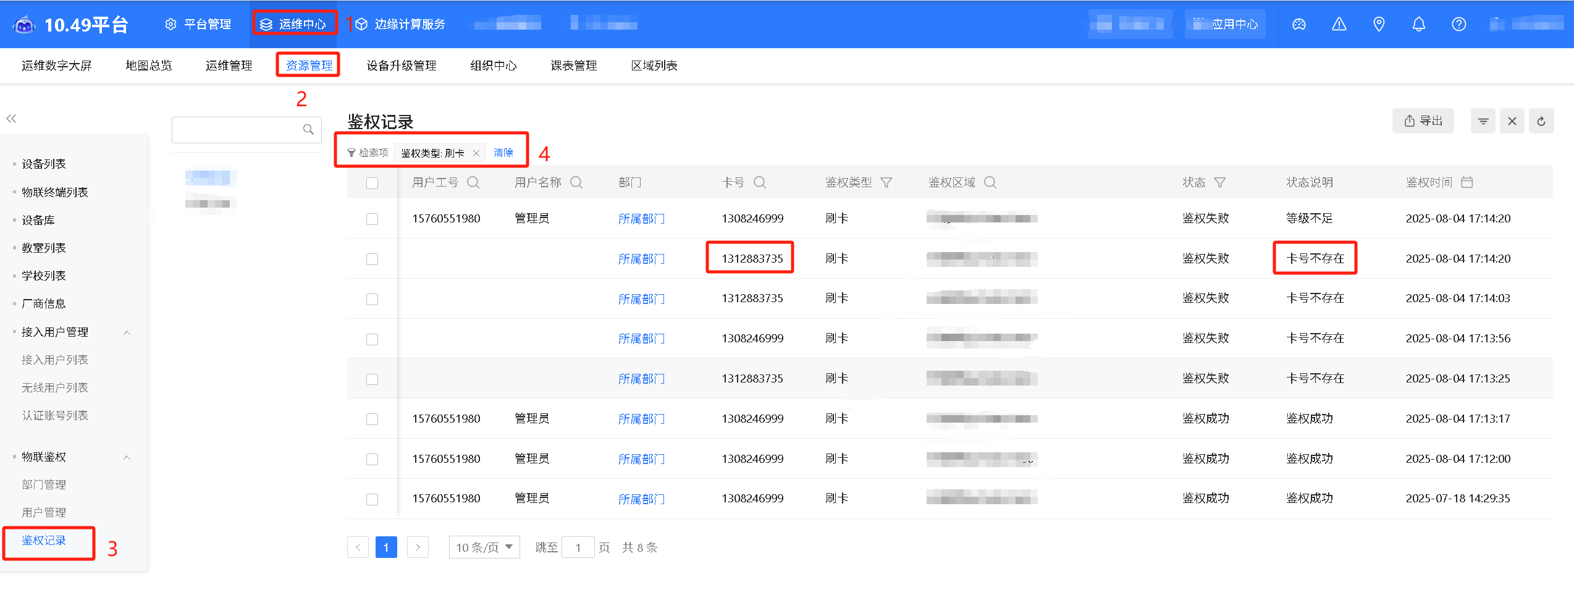Image resolution: width=1574 pixels, height=595 pixels.
Task: Collapse the 物联鉴权 sidebar group
Action: [x=127, y=457]
